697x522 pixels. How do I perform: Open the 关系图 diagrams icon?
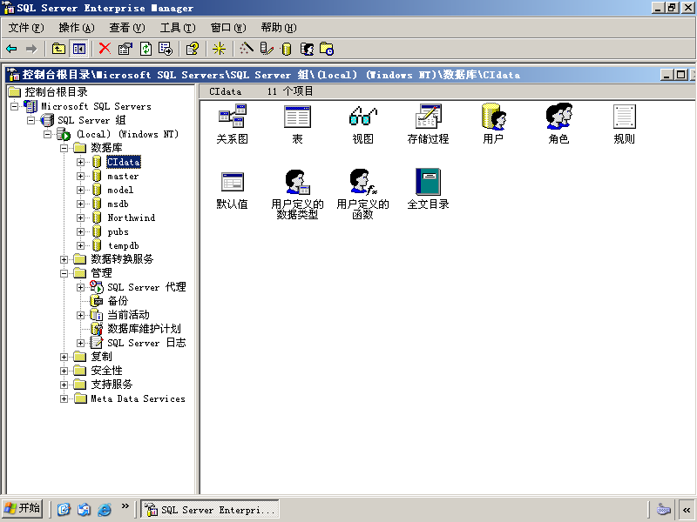pos(232,124)
